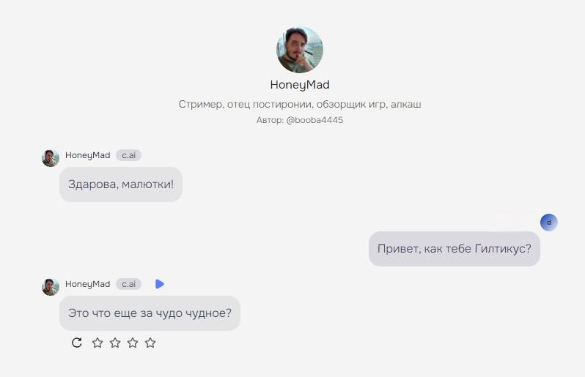This screenshot has width=585, height=377.
Task: Click the character description 'Стример, отец постиронии'
Action: (x=300, y=104)
